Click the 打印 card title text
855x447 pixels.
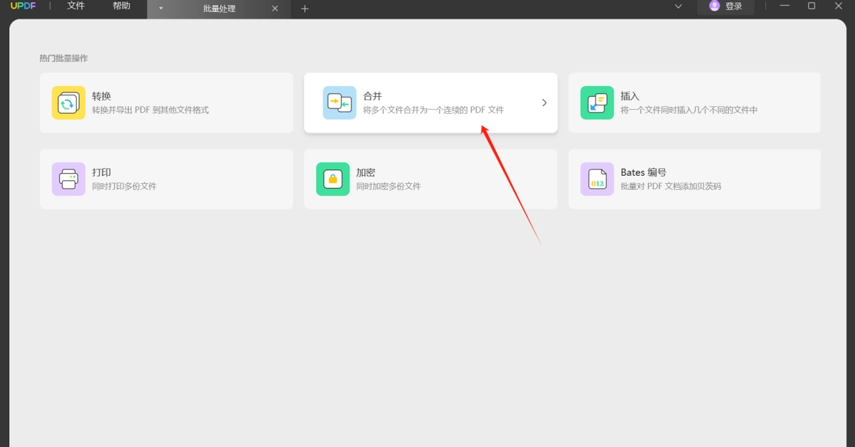point(101,172)
